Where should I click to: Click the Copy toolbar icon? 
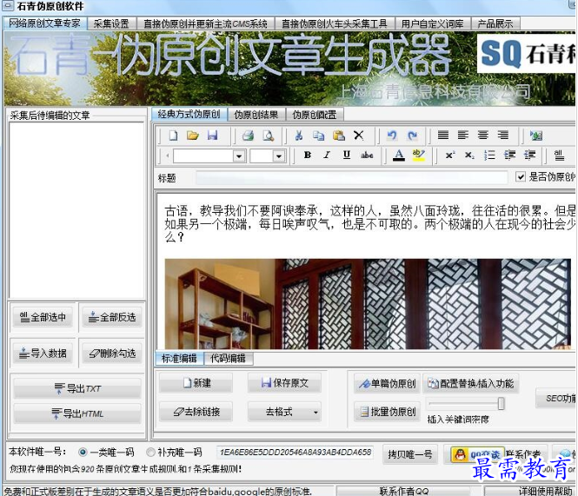(318, 136)
